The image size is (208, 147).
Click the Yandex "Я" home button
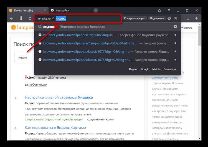[21, 19]
